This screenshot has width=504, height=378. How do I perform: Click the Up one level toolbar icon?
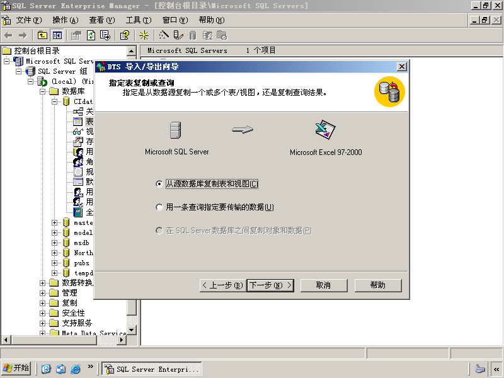point(42,35)
